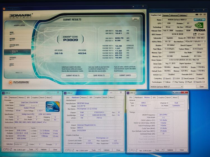Click the NVIDIA GeForce 9600 GT name field

coord(177,20)
